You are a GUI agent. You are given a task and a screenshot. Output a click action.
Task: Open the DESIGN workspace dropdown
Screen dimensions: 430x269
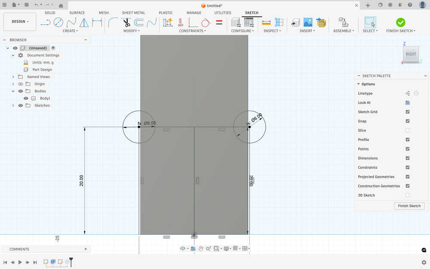point(20,22)
